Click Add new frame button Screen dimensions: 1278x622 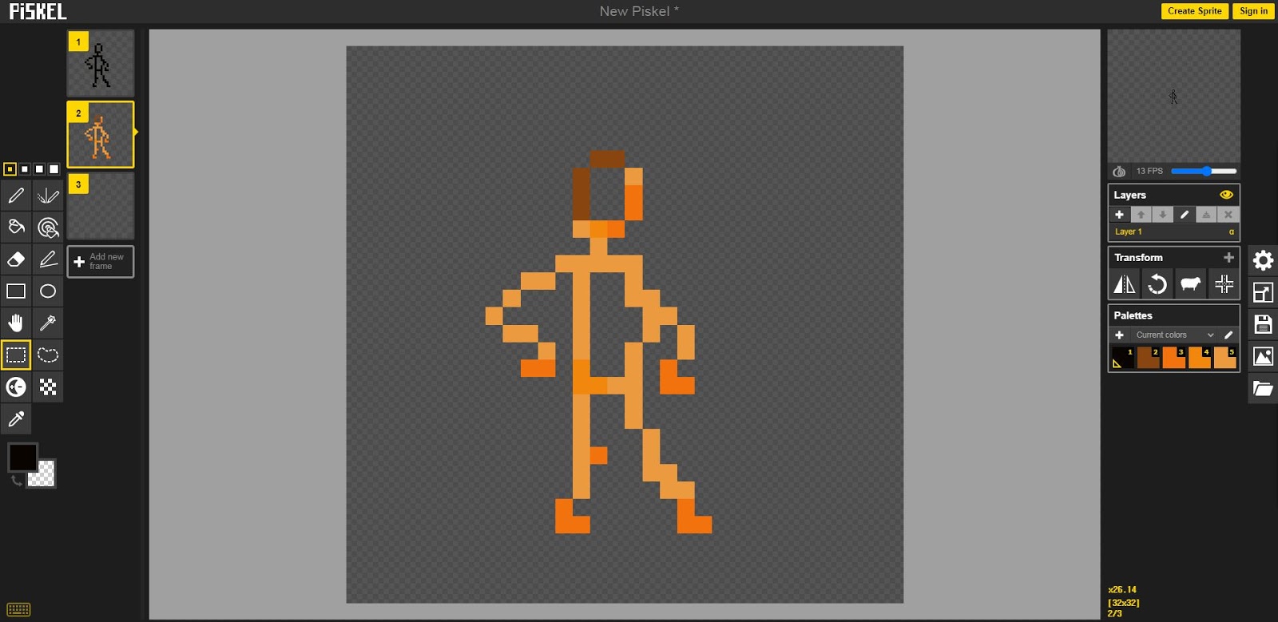tap(101, 262)
